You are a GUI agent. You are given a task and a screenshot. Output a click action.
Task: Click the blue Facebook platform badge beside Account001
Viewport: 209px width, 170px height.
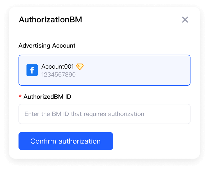coord(32,70)
